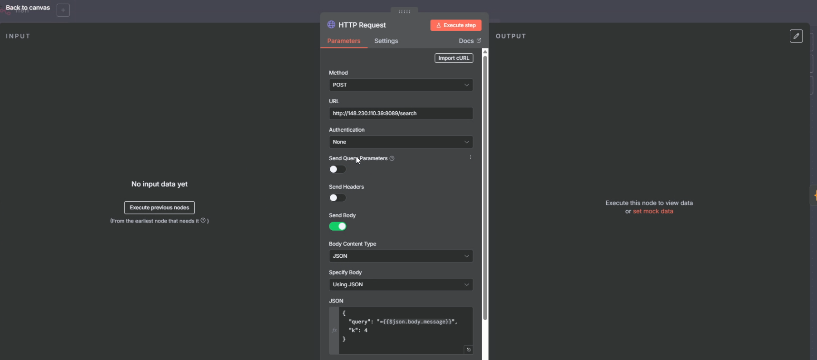The width and height of the screenshot is (817, 360).
Task: Expand the Authentication dropdown set to None
Action: (x=401, y=142)
